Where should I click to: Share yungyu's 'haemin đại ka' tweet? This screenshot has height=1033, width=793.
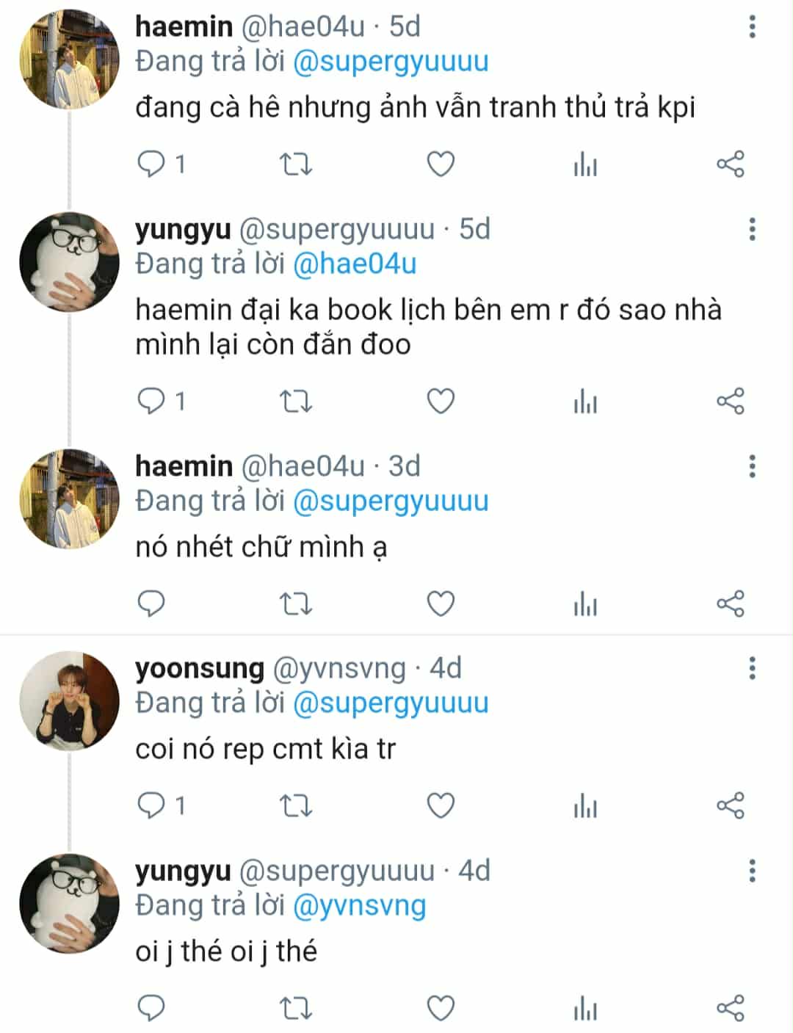730,402
